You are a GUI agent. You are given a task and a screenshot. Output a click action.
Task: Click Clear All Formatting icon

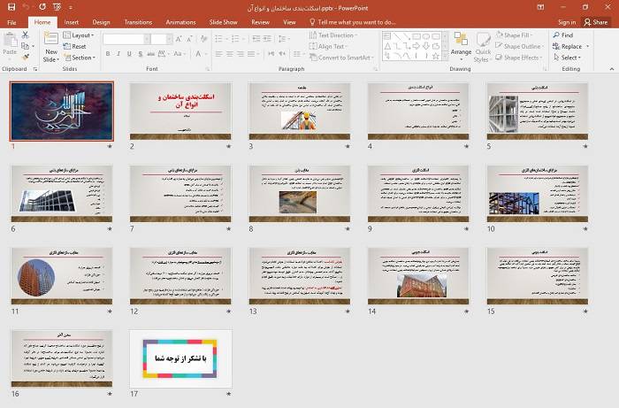tap(203, 39)
